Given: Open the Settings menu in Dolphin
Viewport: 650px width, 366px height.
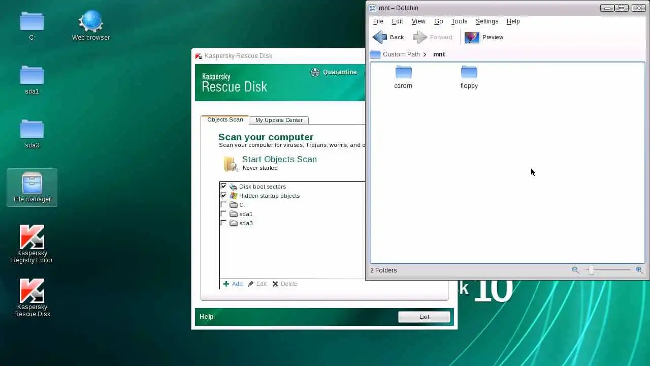Looking at the screenshot, I should [x=487, y=21].
